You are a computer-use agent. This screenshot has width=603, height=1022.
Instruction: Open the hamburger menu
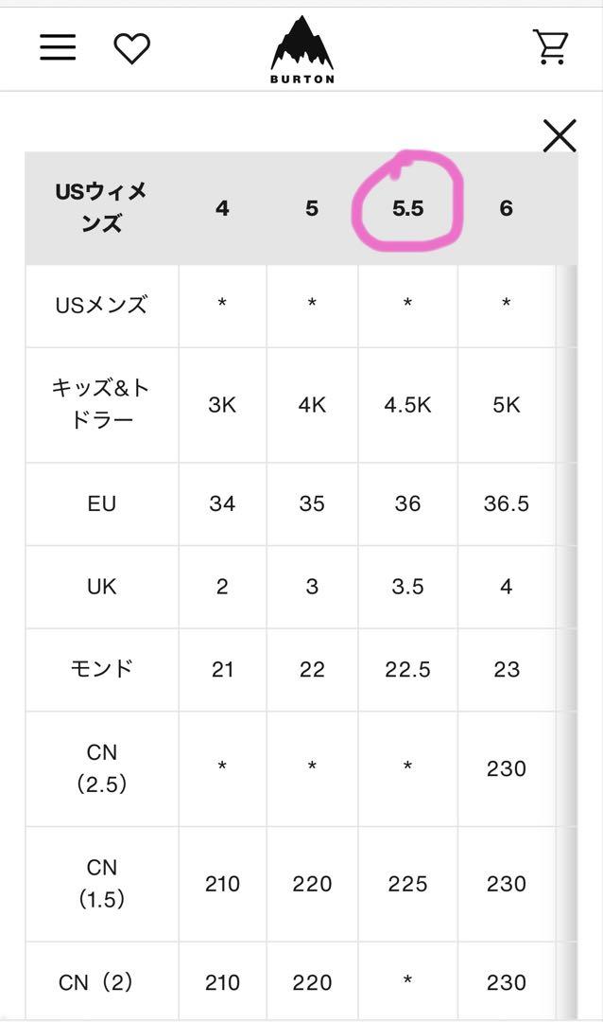coord(58,47)
